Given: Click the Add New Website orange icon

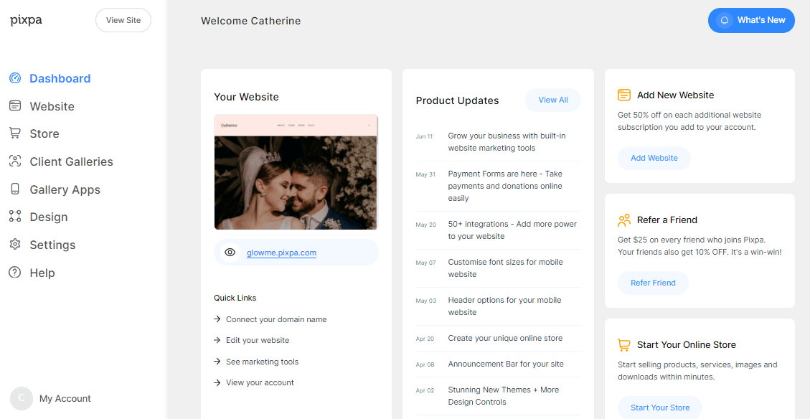Looking at the screenshot, I should click(x=624, y=95).
